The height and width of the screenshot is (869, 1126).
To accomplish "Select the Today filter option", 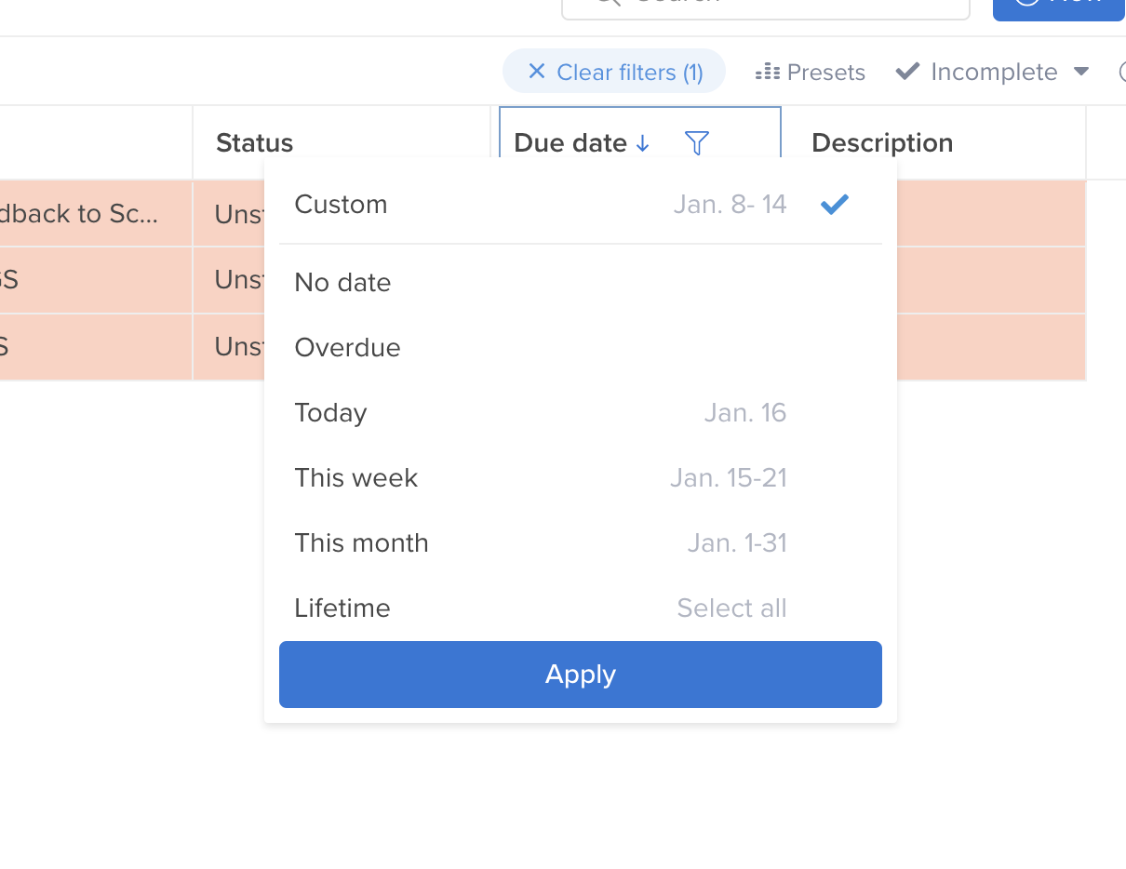I will (581, 413).
